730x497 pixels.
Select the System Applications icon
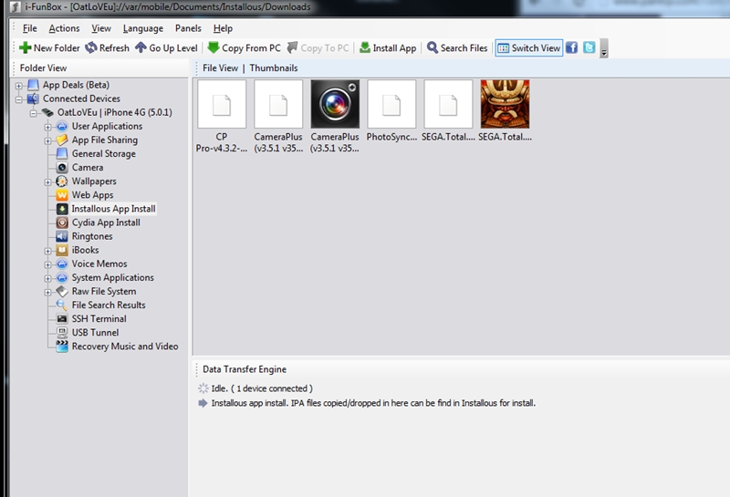[x=62, y=277]
